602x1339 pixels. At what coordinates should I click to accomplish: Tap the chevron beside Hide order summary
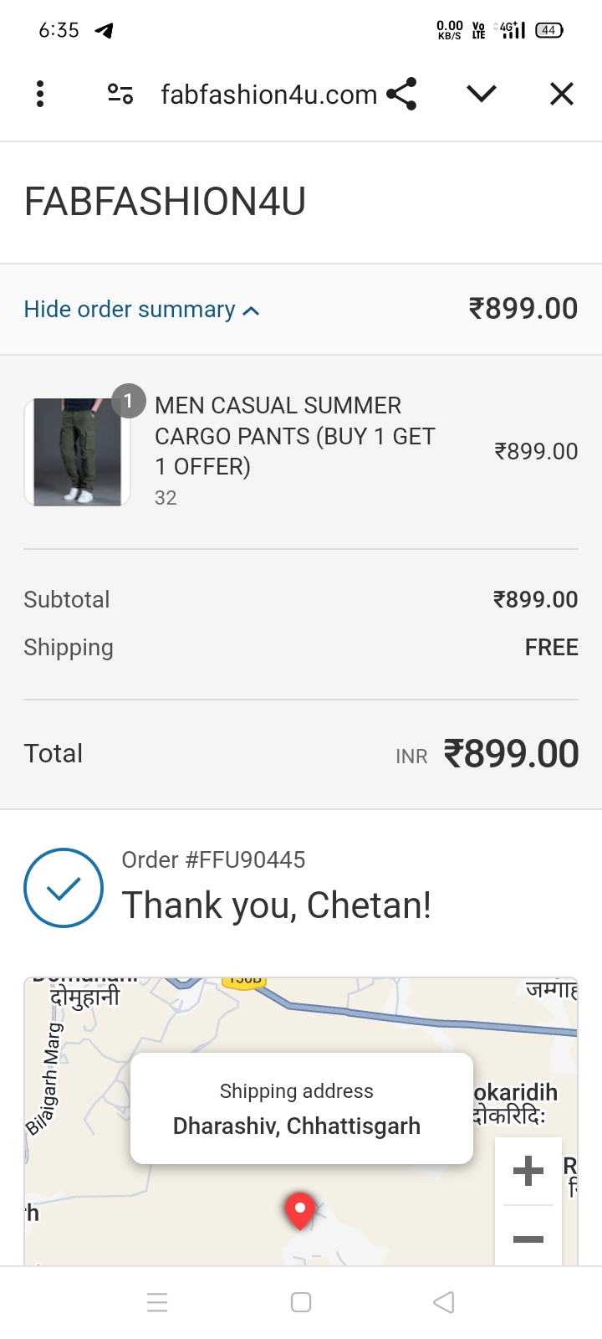pos(251,311)
